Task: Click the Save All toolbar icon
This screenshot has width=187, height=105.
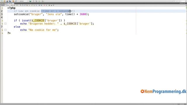Action: coord(10,1)
